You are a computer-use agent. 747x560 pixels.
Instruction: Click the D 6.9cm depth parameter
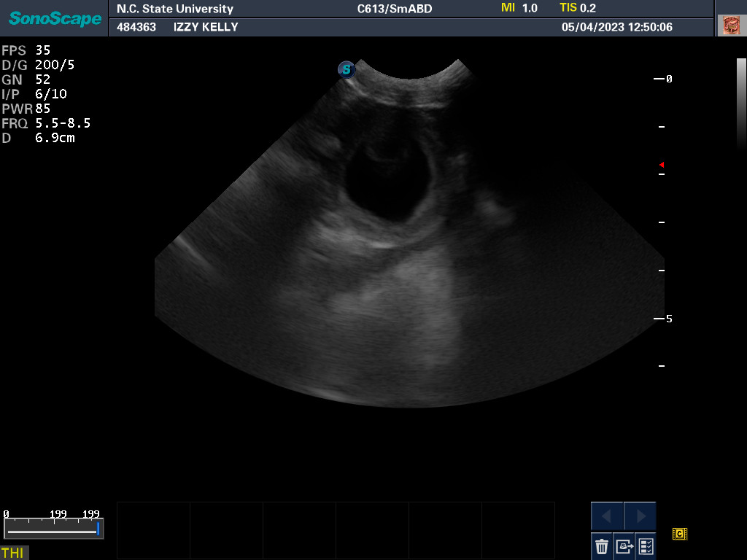coord(38,138)
